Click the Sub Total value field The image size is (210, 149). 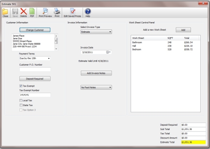click(193, 129)
